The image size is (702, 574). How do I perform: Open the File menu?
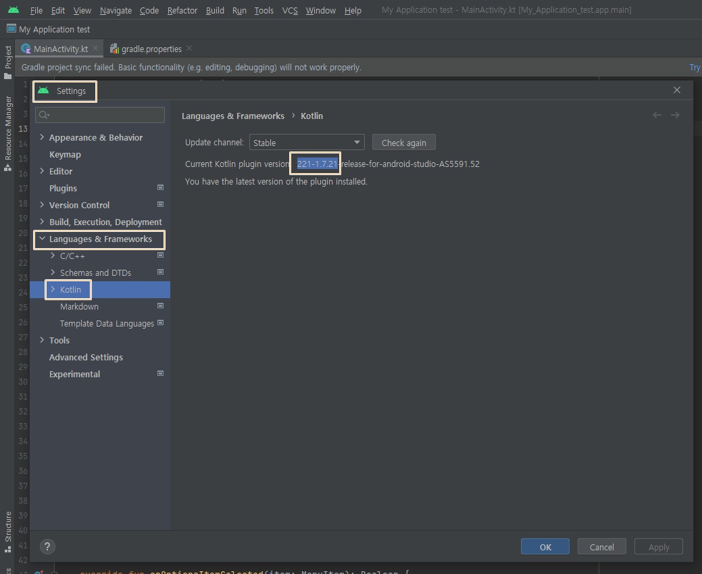pyautogui.click(x=36, y=10)
